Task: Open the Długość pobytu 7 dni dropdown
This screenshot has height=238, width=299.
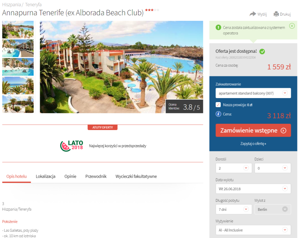Action: [234, 209]
